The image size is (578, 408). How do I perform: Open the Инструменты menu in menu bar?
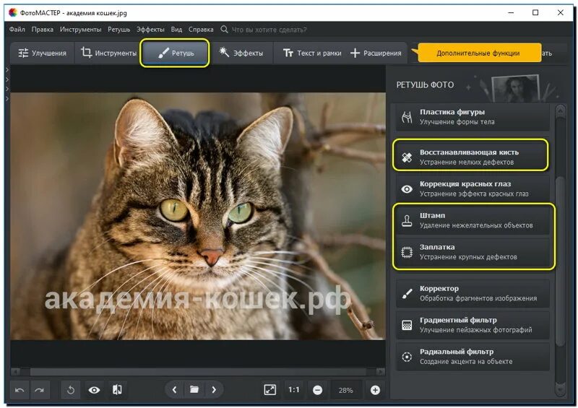pyautogui.click(x=80, y=30)
